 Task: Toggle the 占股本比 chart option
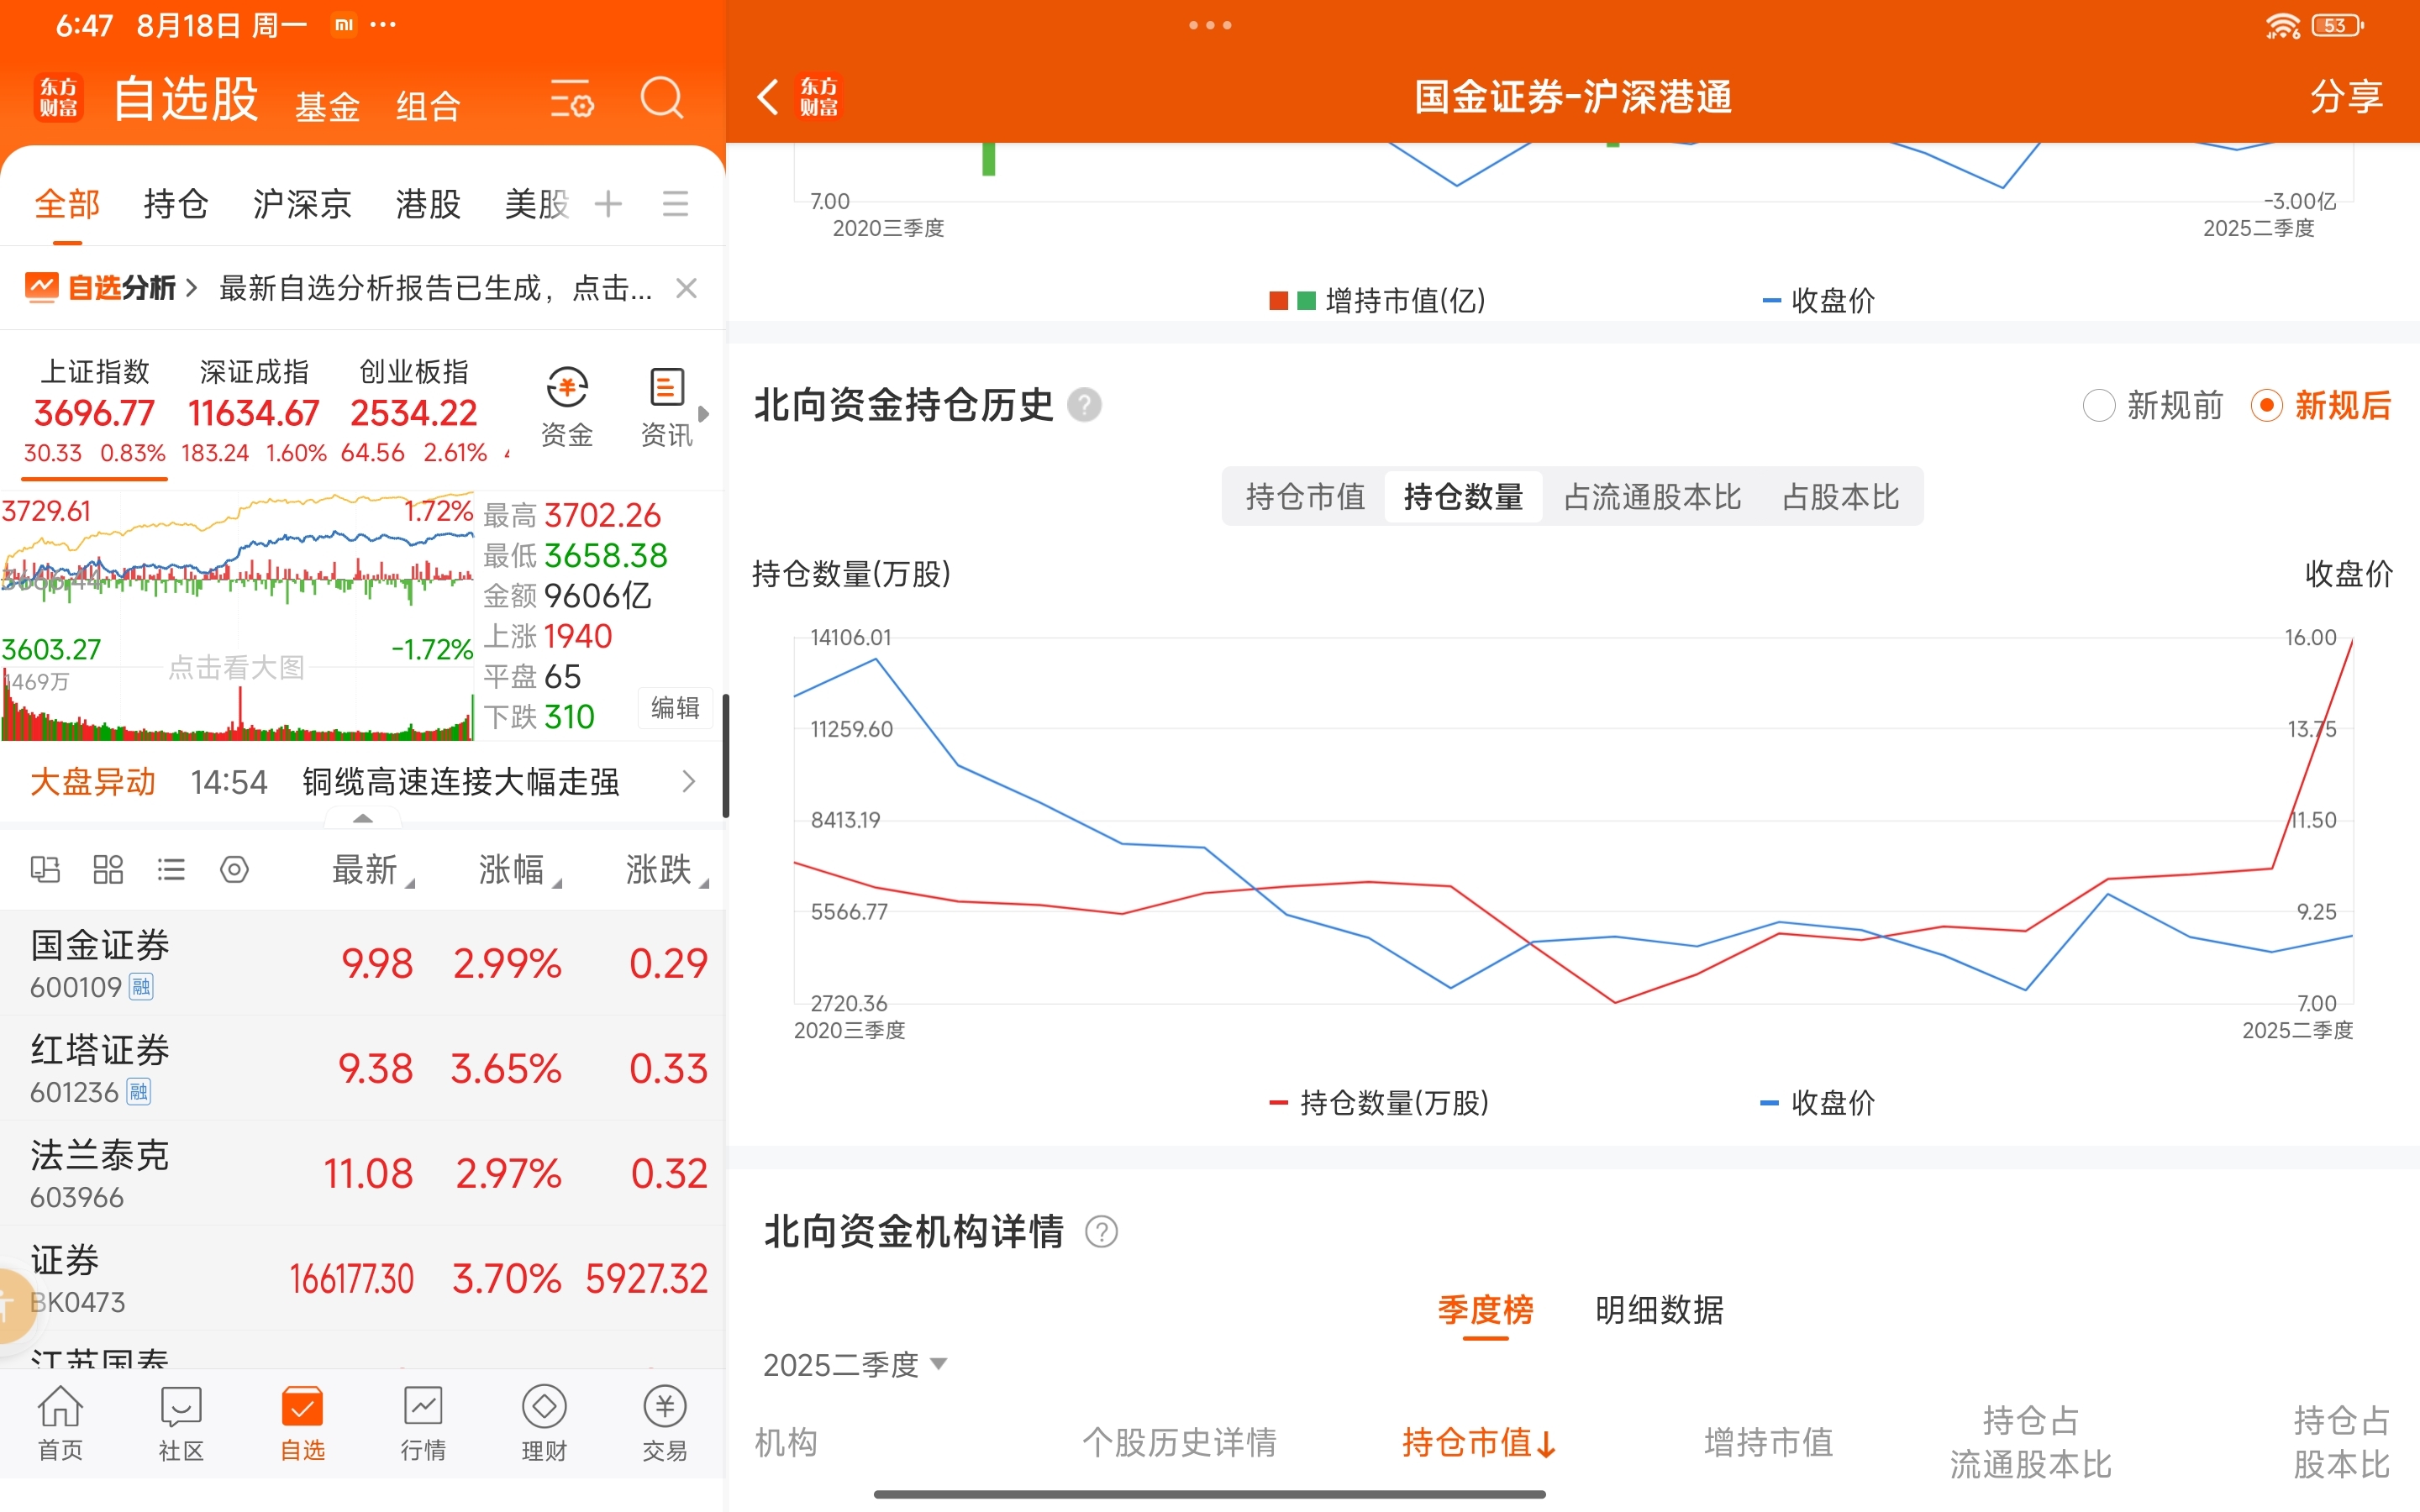click(1840, 496)
